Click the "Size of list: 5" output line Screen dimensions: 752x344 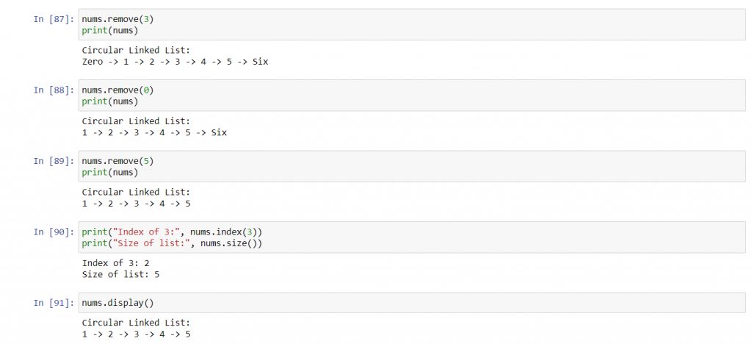click(x=120, y=274)
